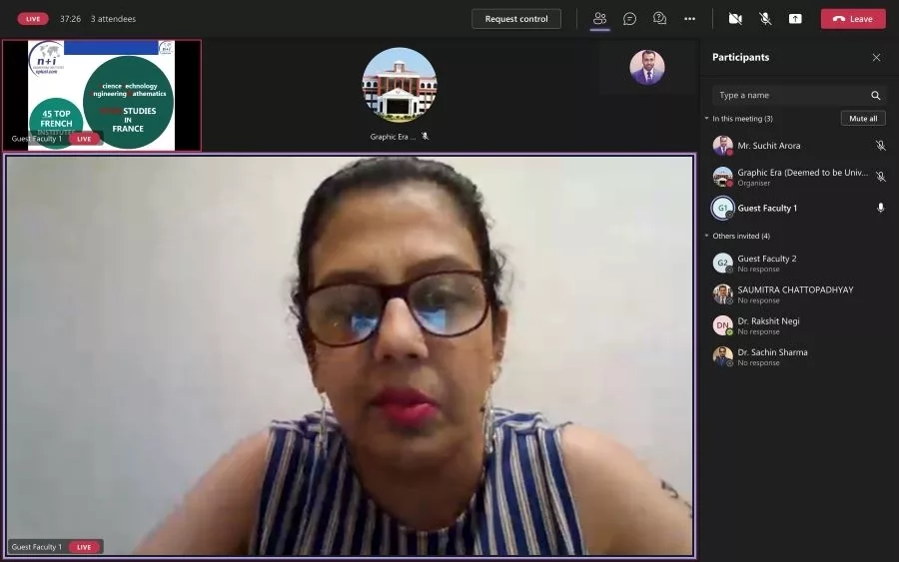Click Dr. Sachin Sharma's avatar
The height and width of the screenshot is (562, 899).
pos(722,357)
